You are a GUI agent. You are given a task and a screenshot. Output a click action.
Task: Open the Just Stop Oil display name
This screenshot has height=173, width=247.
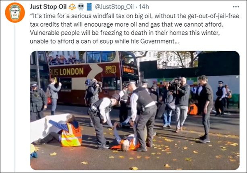(48, 7)
